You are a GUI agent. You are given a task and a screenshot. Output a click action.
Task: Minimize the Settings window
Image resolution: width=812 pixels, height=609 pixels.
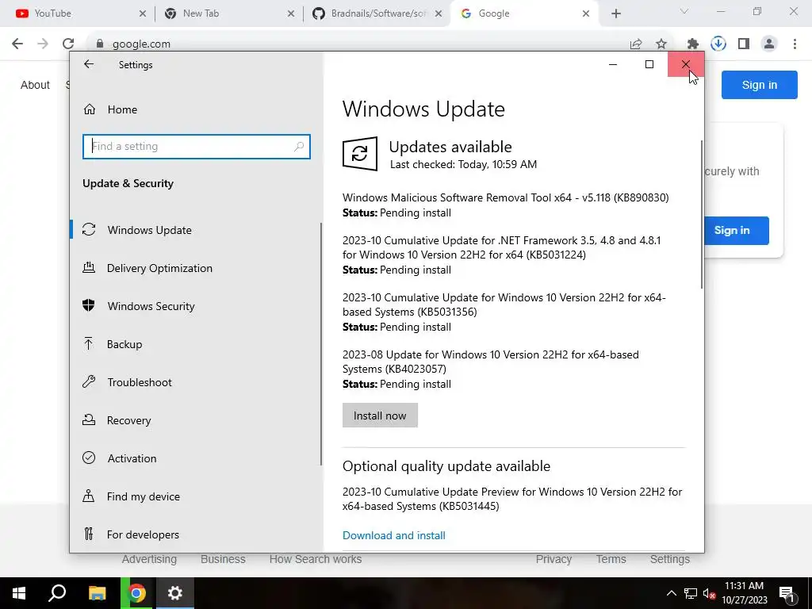[613, 64]
